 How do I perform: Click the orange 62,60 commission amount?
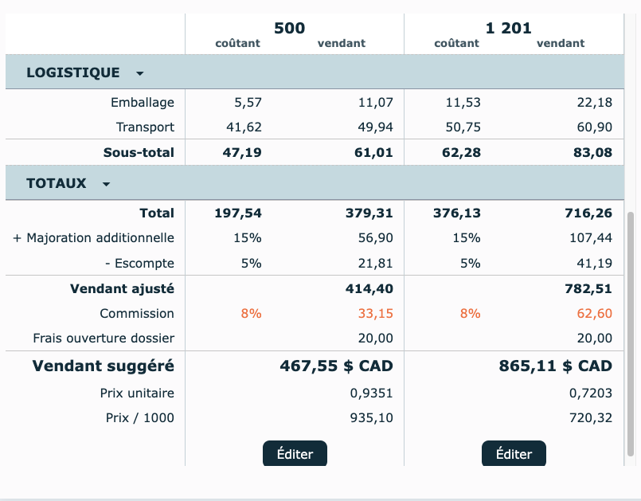coord(594,314)
